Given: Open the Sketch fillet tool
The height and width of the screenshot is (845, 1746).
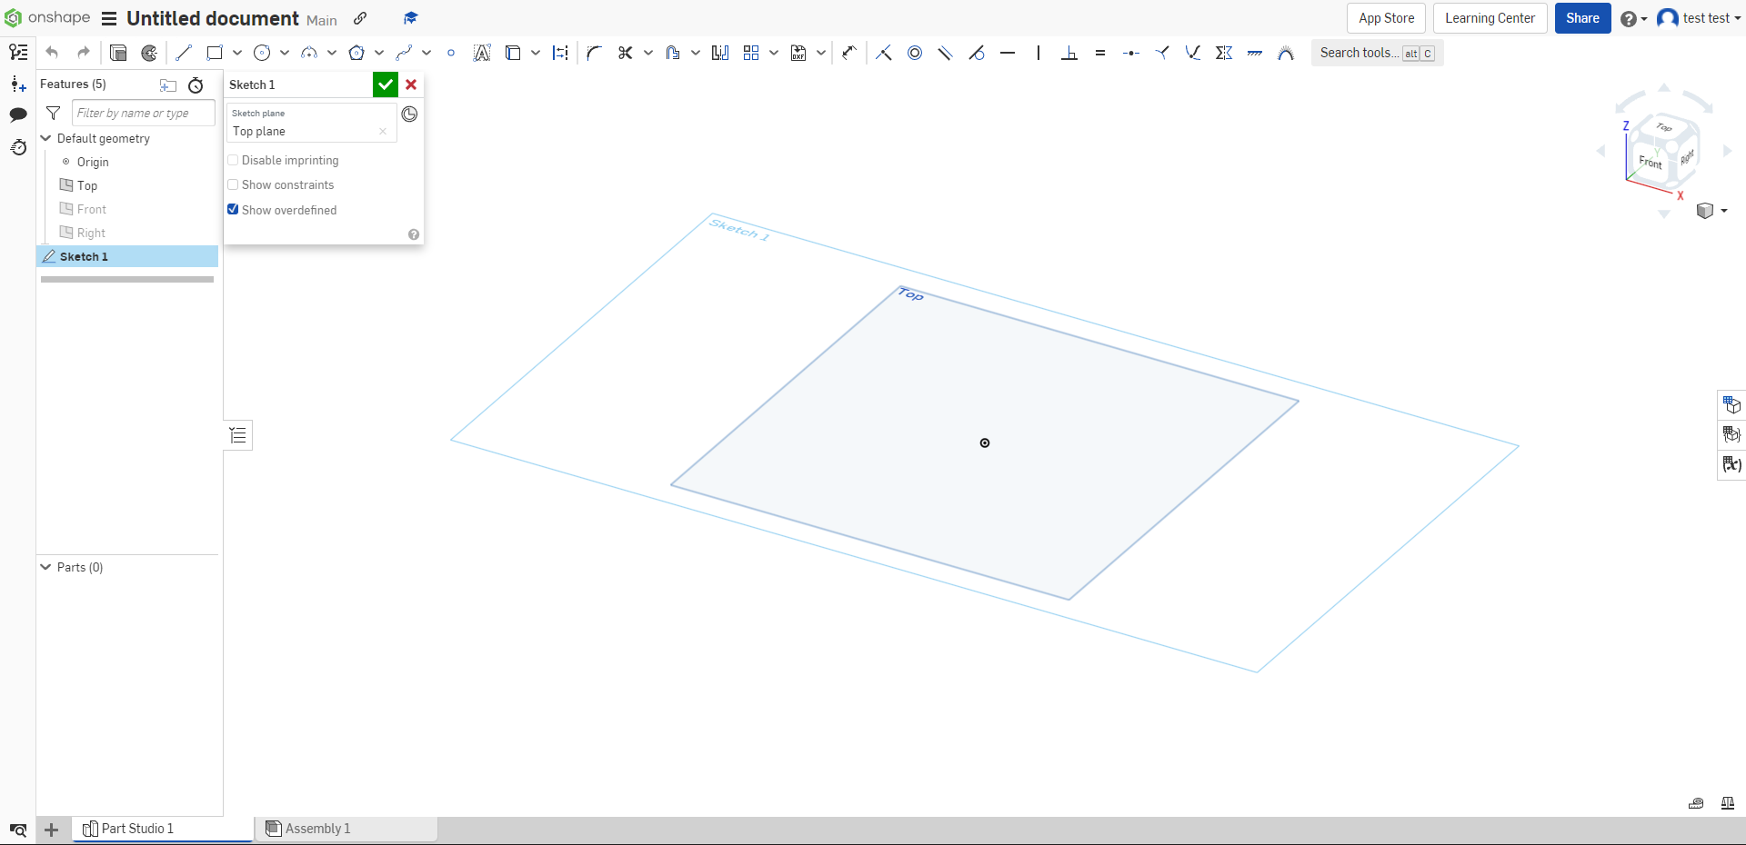Looking at the screenshot, I should click(x=593, y=53).
